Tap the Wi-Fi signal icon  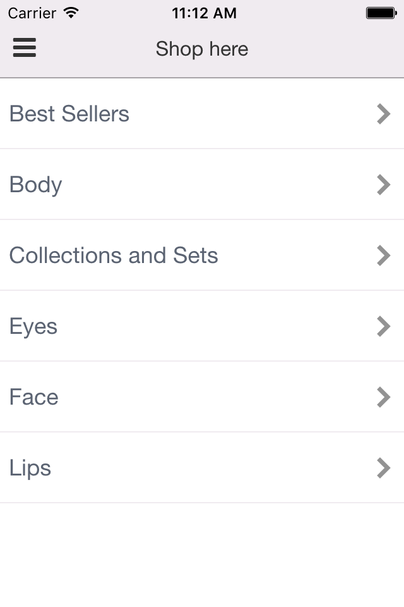(x=71, y=13)
